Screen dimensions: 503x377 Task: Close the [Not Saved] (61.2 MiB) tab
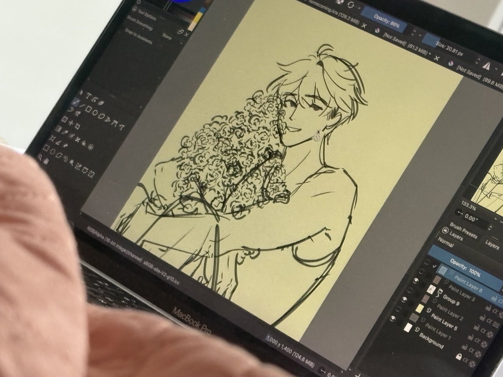click(437, 58)
